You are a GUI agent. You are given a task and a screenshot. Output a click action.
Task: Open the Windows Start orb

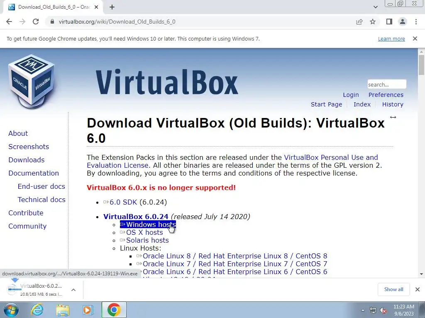pos(11,310)
